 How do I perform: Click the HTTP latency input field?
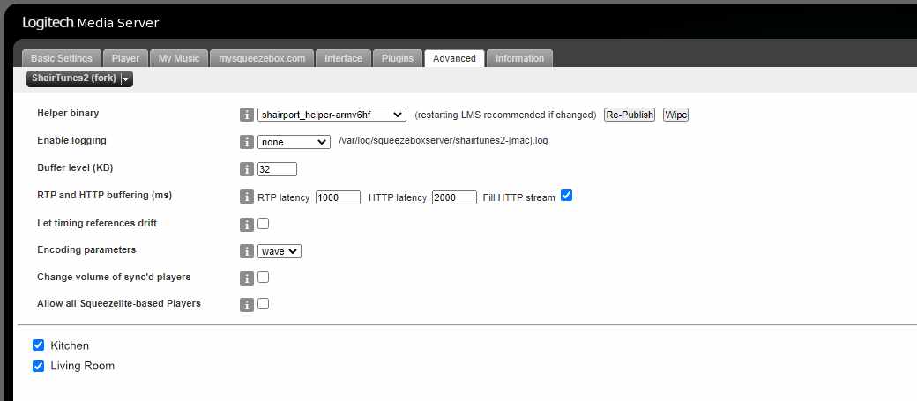pyautogui.click(x=454, y=197)
